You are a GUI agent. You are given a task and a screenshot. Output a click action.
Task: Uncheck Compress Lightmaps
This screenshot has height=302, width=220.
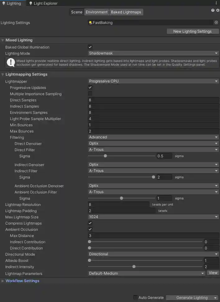coord(90,223)
